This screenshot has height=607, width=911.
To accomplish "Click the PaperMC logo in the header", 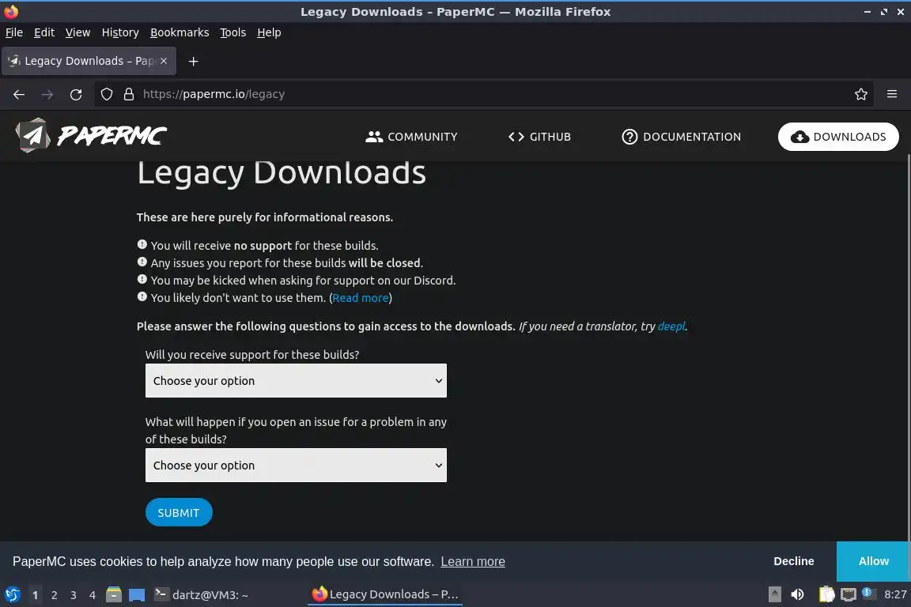I will coord(91,135).
